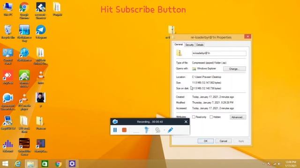This screenshot has height=168, width=300.
Task: Open This PC desktop icon
Action: click(8, 9)
